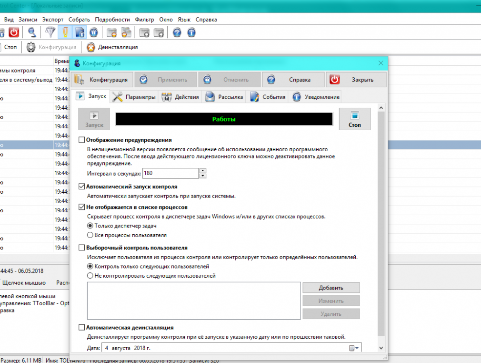This screenshot has width=481, height=363.
Task: Open the Язык menu
Action: click(184, 20)
